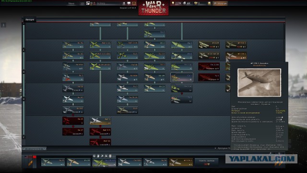Screen dimensions: 307x173
Task: Select the first crew slot aircraft
Action: point(53,162)
